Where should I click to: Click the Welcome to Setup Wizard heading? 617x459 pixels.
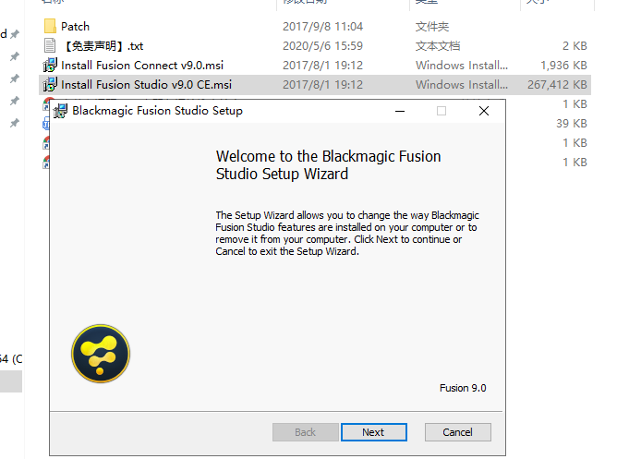tap(328, 165)
